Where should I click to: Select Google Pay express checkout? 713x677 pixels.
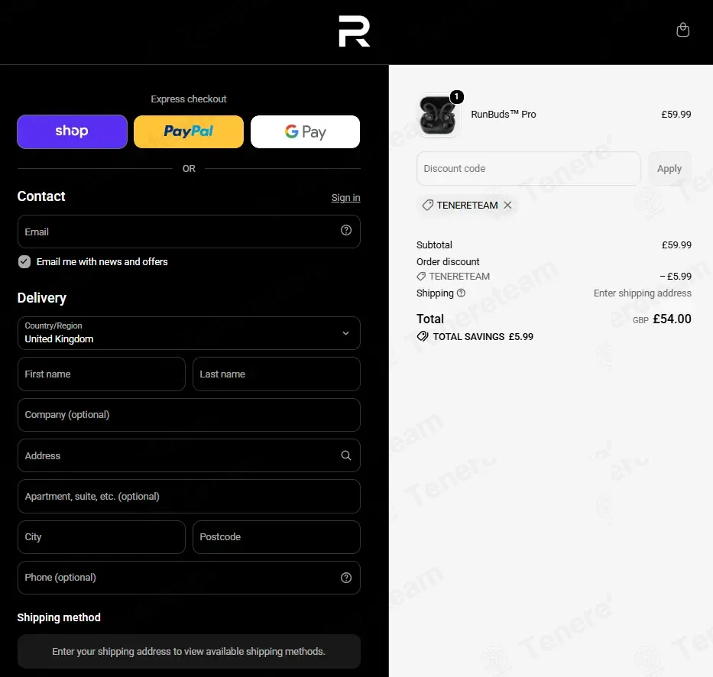pos(305,132)
